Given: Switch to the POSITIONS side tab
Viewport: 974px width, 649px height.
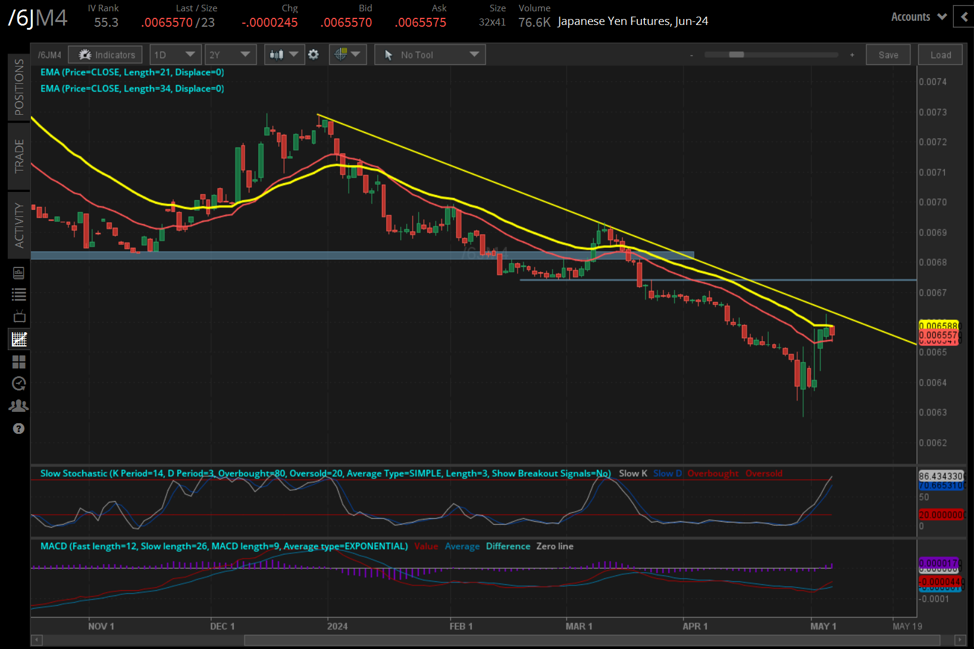Looking at the screenshot, I should (19, 87).
